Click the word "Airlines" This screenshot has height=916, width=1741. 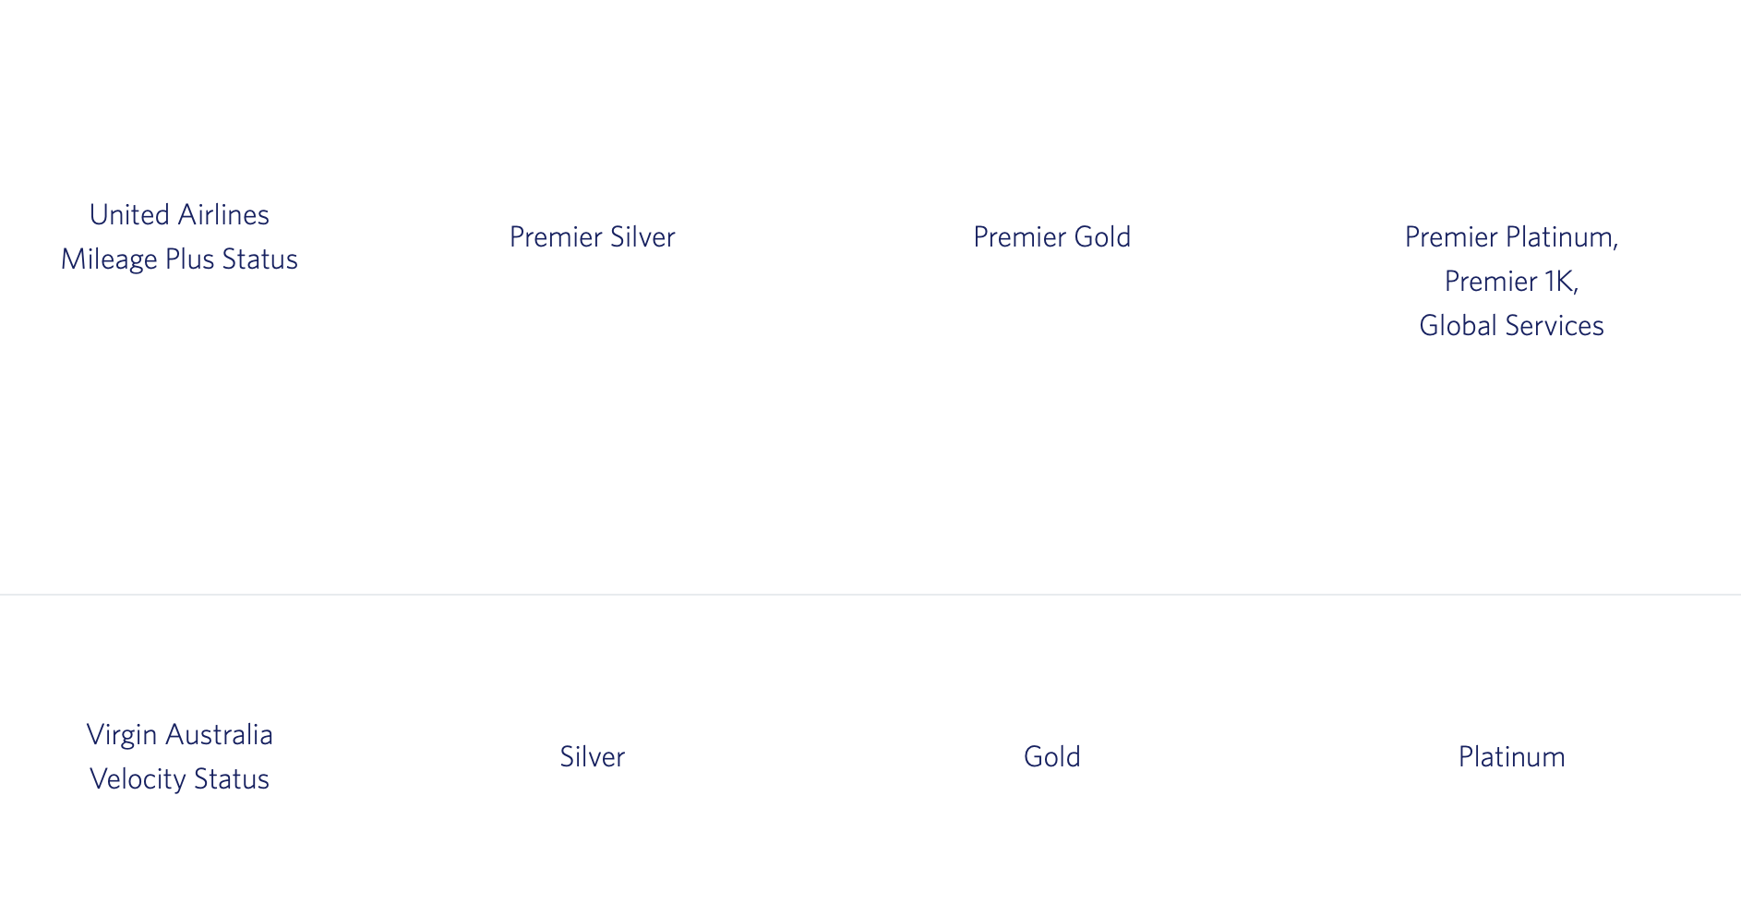223,215
